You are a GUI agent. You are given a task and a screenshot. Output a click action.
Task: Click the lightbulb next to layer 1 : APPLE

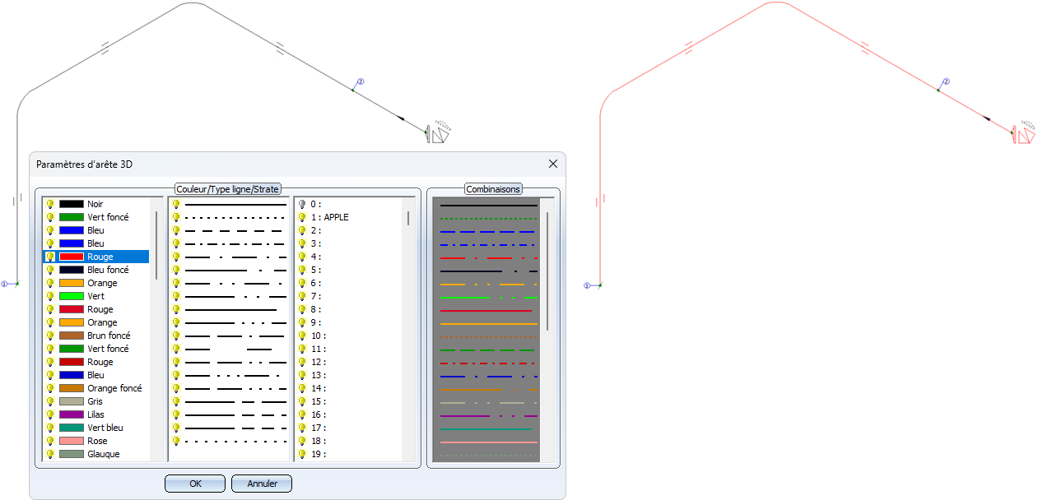pyautogui.click(x=302, y=217)
